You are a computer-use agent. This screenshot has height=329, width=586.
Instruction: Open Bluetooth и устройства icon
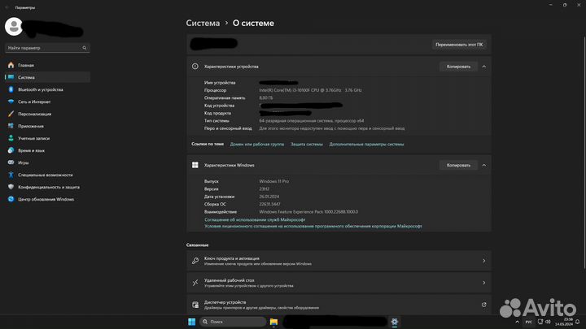click(11, 89)
